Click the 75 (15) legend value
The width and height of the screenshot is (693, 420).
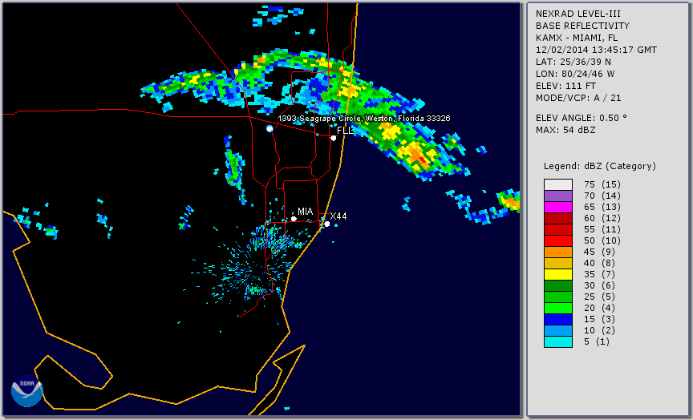(x=602, y=184)
